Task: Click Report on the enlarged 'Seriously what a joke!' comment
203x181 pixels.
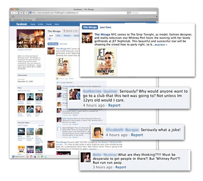Action: pos(137,135)
